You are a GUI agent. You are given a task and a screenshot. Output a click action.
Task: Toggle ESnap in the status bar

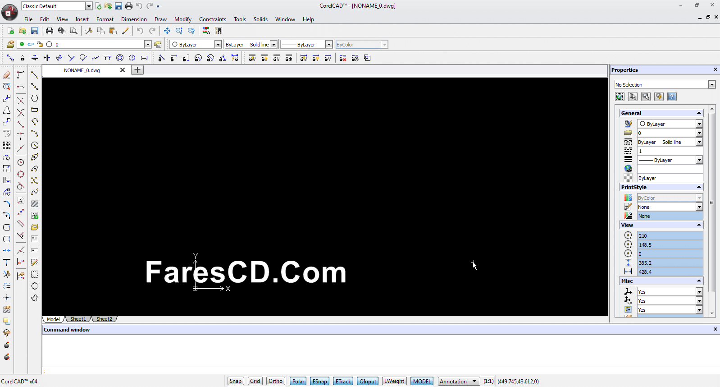click(319, 381)
